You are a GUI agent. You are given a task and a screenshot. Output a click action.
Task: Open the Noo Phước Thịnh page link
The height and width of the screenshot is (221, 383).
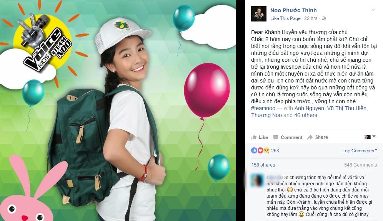[293, 10]
